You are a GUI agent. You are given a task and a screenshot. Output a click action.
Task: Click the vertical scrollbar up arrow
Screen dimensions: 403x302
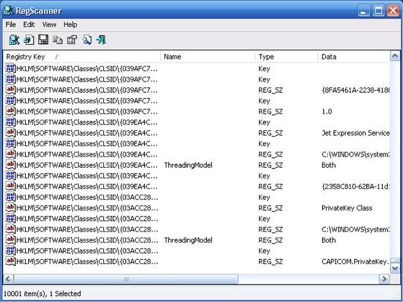pos(395,56)
